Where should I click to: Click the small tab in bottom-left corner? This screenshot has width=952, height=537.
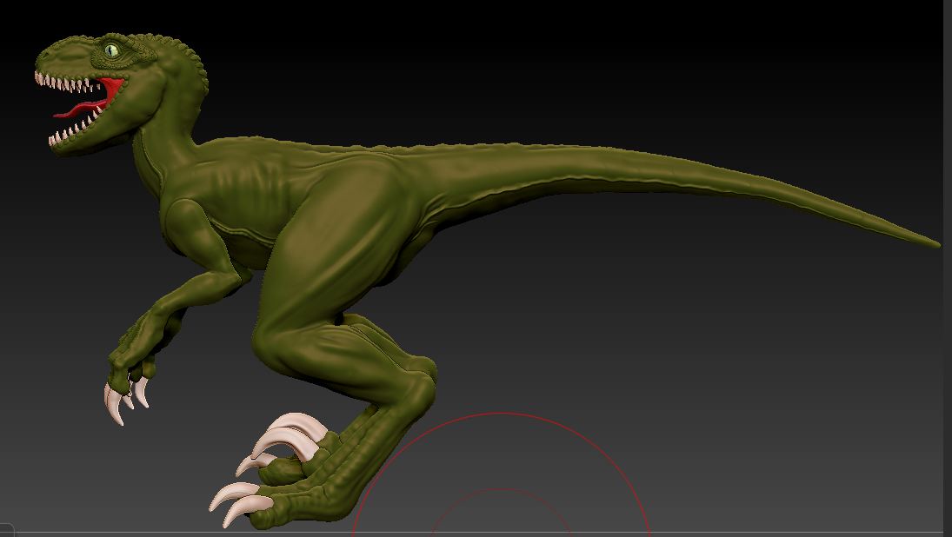tap(6, 531)
